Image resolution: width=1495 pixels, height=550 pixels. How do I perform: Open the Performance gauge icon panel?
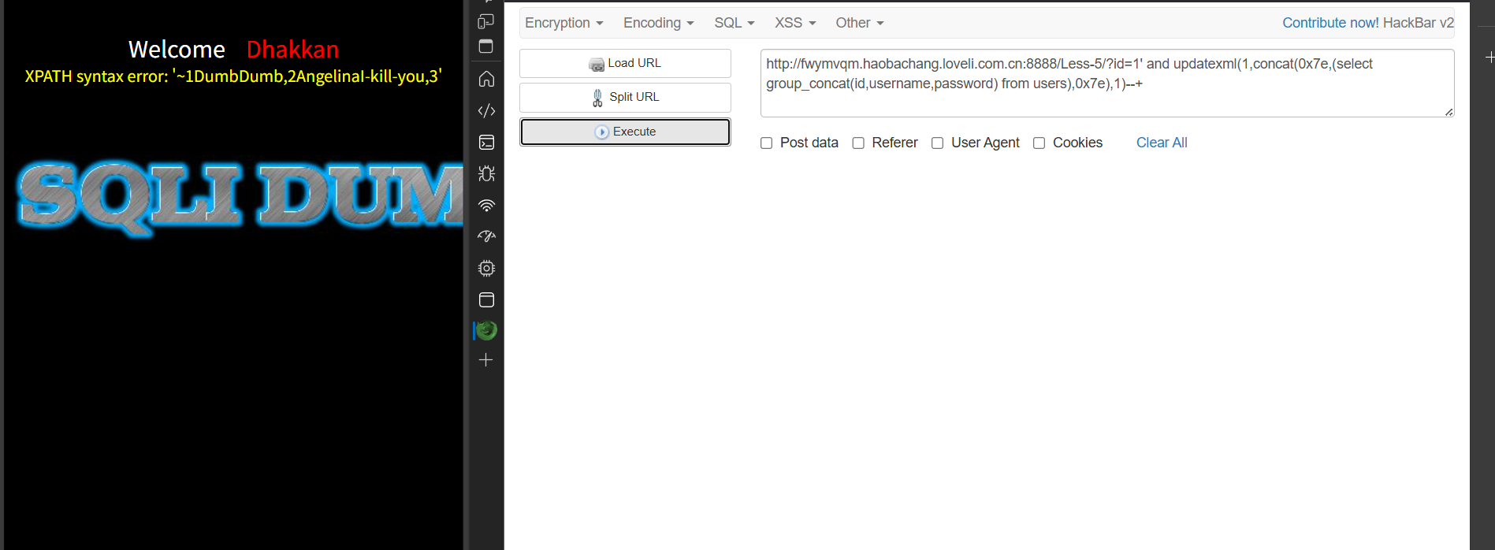(x=486, y=236)
